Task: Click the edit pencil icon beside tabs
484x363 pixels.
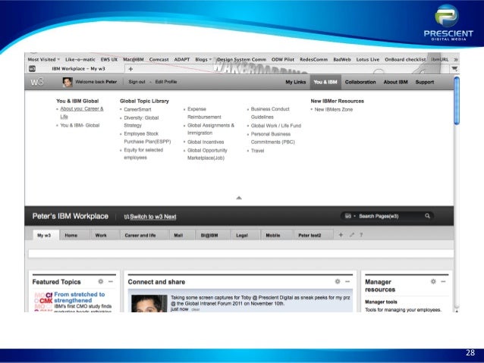Action: pyautogui.click(x=351, y=235)
